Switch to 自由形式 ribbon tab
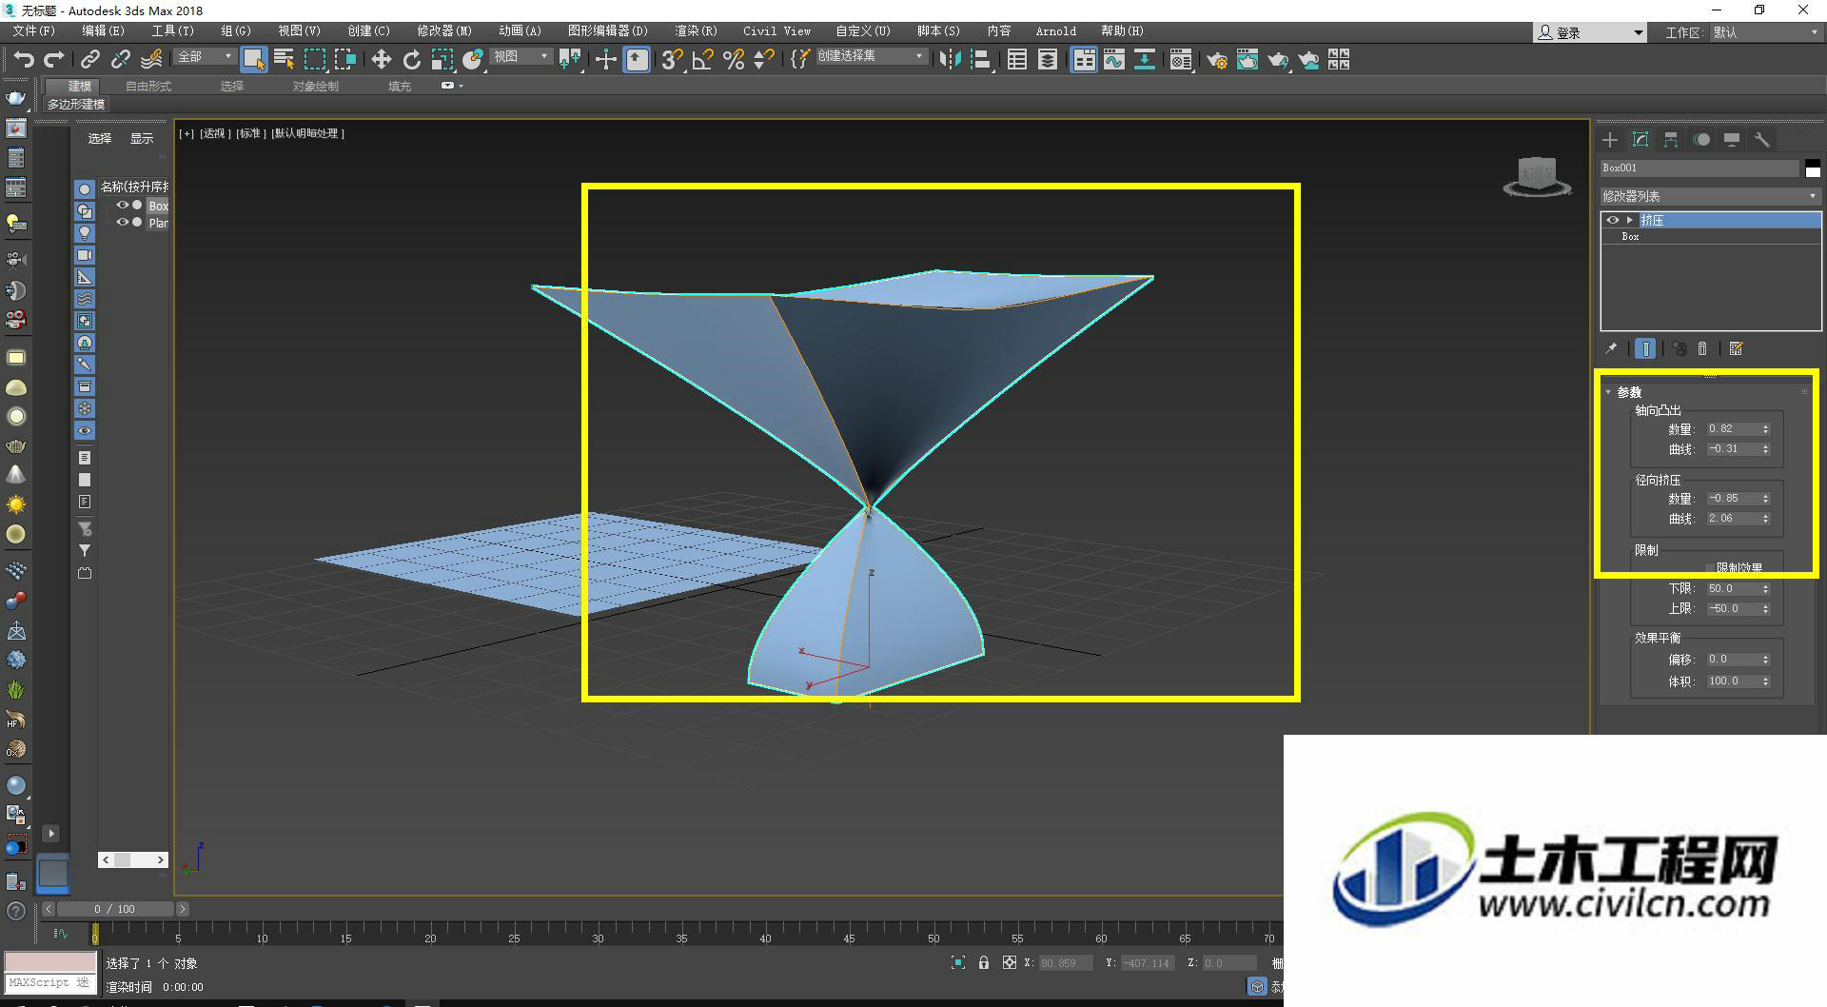Screen dimensions: 1827x1007 (148, 87)
